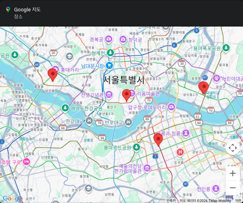Click the 서울특별시 city label
This screenshot has width=243, height=203.
point(124,80)
